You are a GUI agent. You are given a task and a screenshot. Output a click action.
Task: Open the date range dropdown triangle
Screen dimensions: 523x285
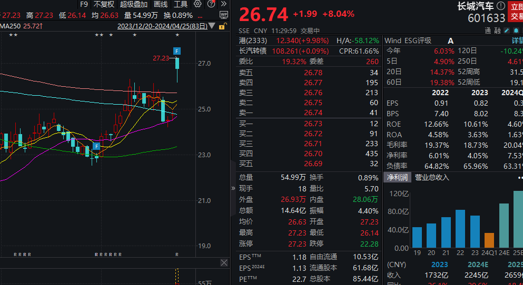click(x=212, y=26)
